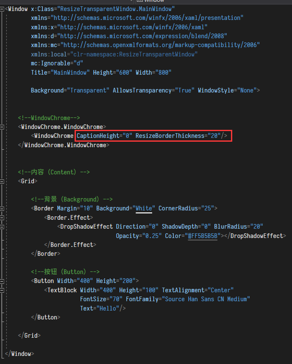Click the Text value Hello

click(108, 308)
